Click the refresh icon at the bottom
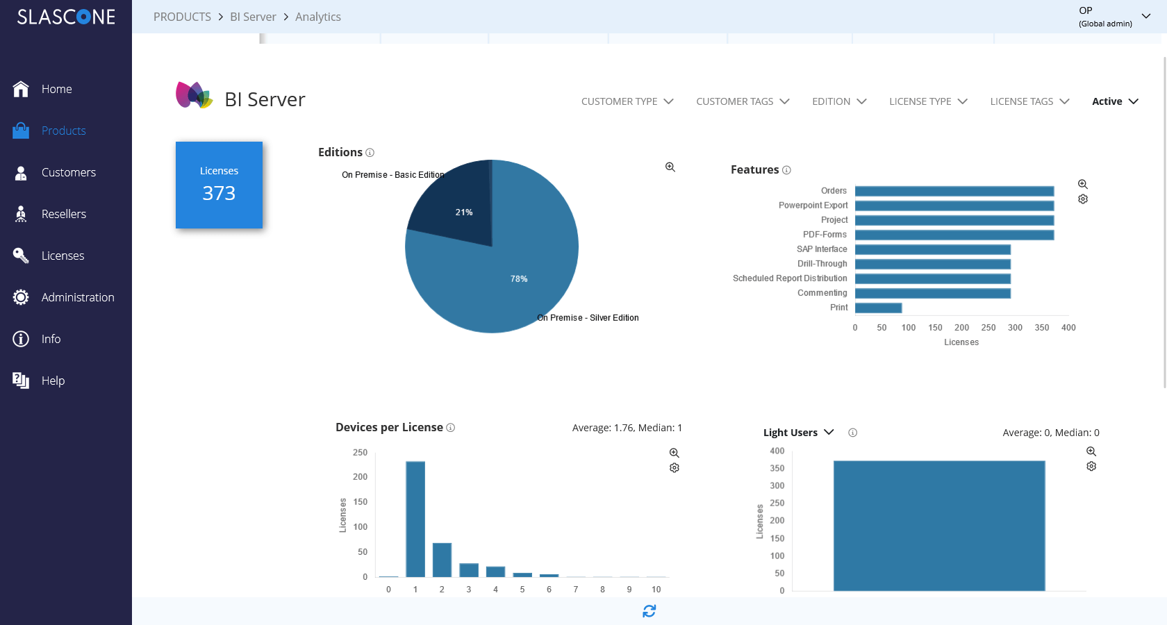 click(649, 611)
